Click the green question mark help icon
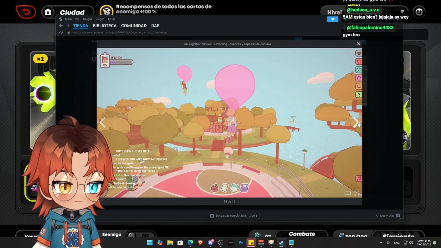This screenshot has height=248, width=441. tap(359, 95)
